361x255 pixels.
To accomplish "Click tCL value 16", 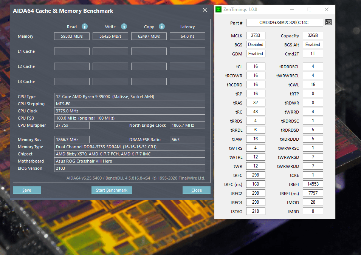I will click(256, 66).
